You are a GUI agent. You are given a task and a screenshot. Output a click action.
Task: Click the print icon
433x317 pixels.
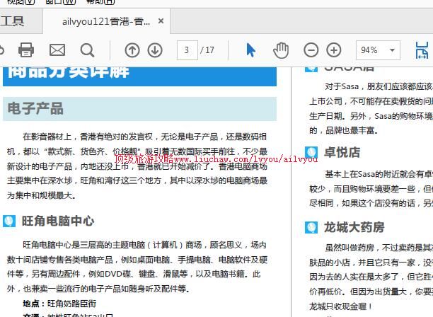pyautogui.click(x=26, y=50)
